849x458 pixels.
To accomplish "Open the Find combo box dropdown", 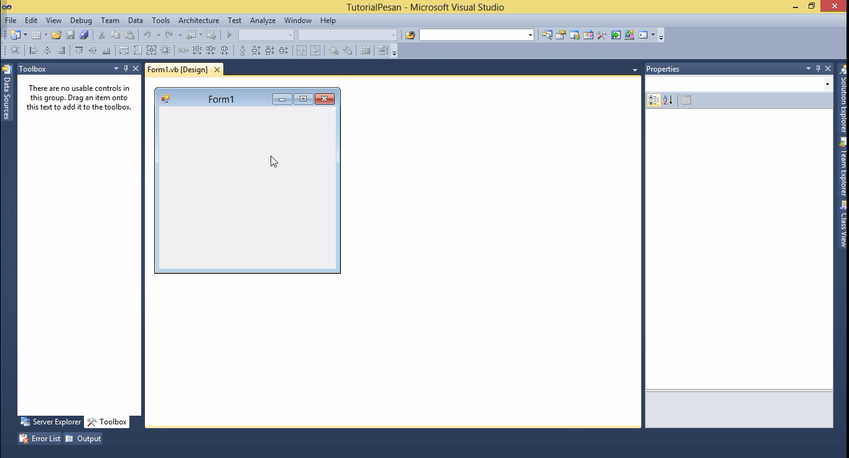I will 530,35.
